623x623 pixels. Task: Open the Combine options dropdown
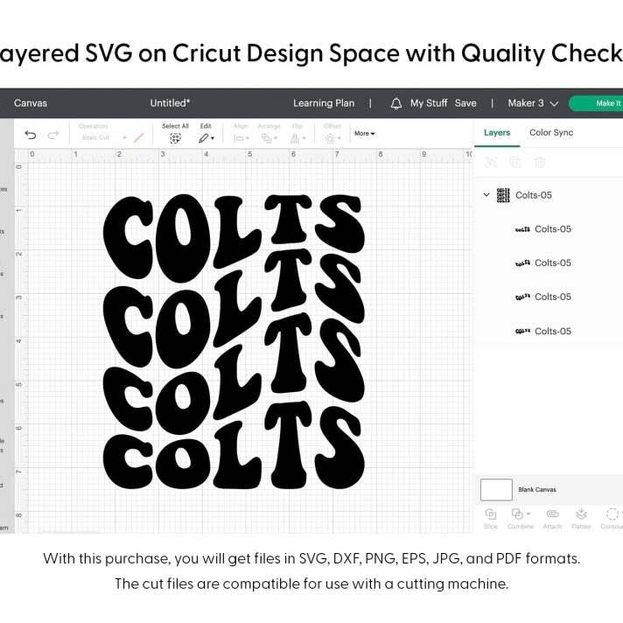(x=528, y=514)
